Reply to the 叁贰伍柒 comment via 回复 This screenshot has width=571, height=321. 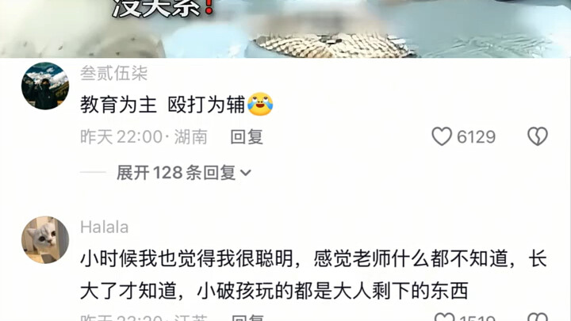click(x=247, y=137)
